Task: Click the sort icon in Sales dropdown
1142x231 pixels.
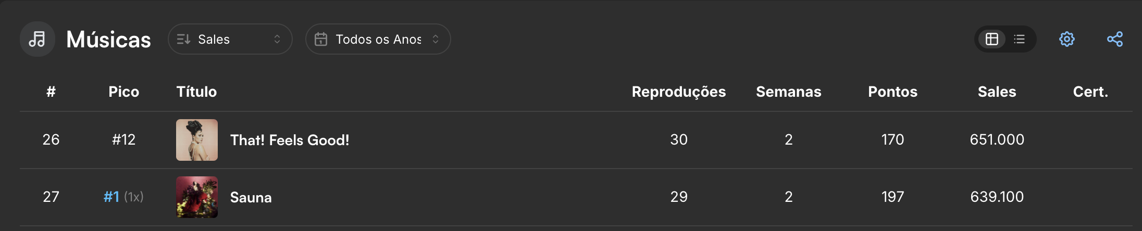Action: (183, 39)
